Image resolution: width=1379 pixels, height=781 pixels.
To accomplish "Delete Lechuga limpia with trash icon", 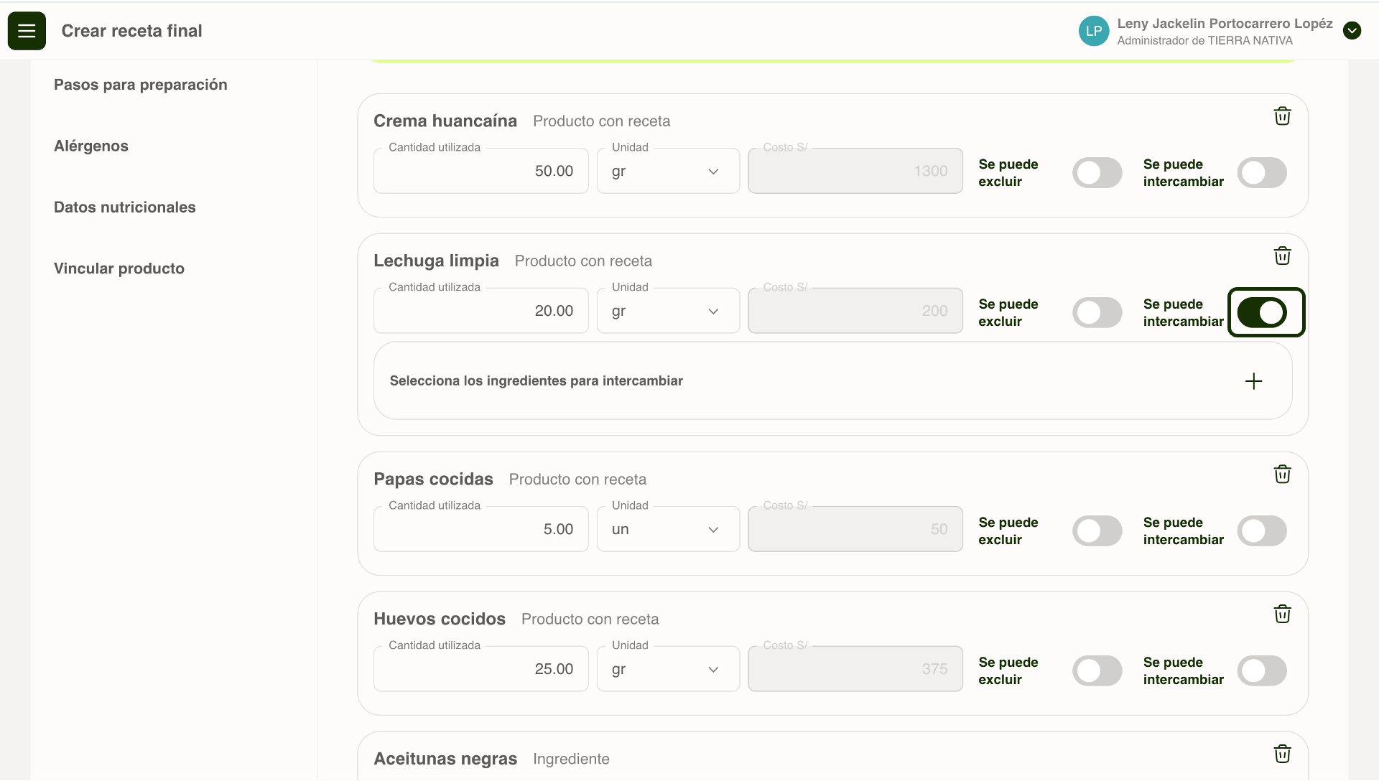I will click(x=1282, y=256).
